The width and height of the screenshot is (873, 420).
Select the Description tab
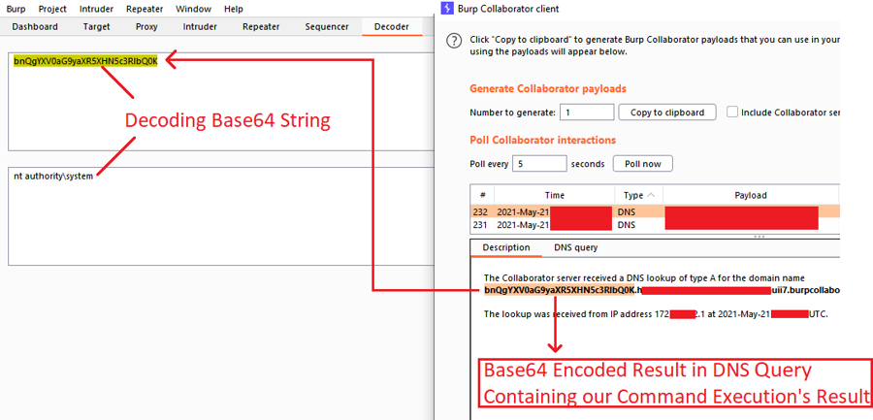pos(506,247)
